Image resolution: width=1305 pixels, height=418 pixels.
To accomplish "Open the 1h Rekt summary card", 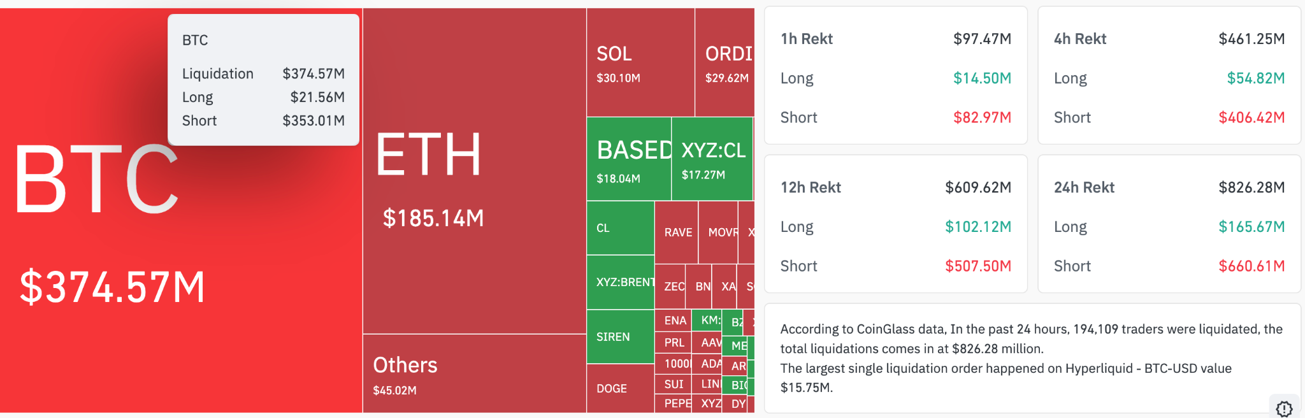I will click(895, 76).
